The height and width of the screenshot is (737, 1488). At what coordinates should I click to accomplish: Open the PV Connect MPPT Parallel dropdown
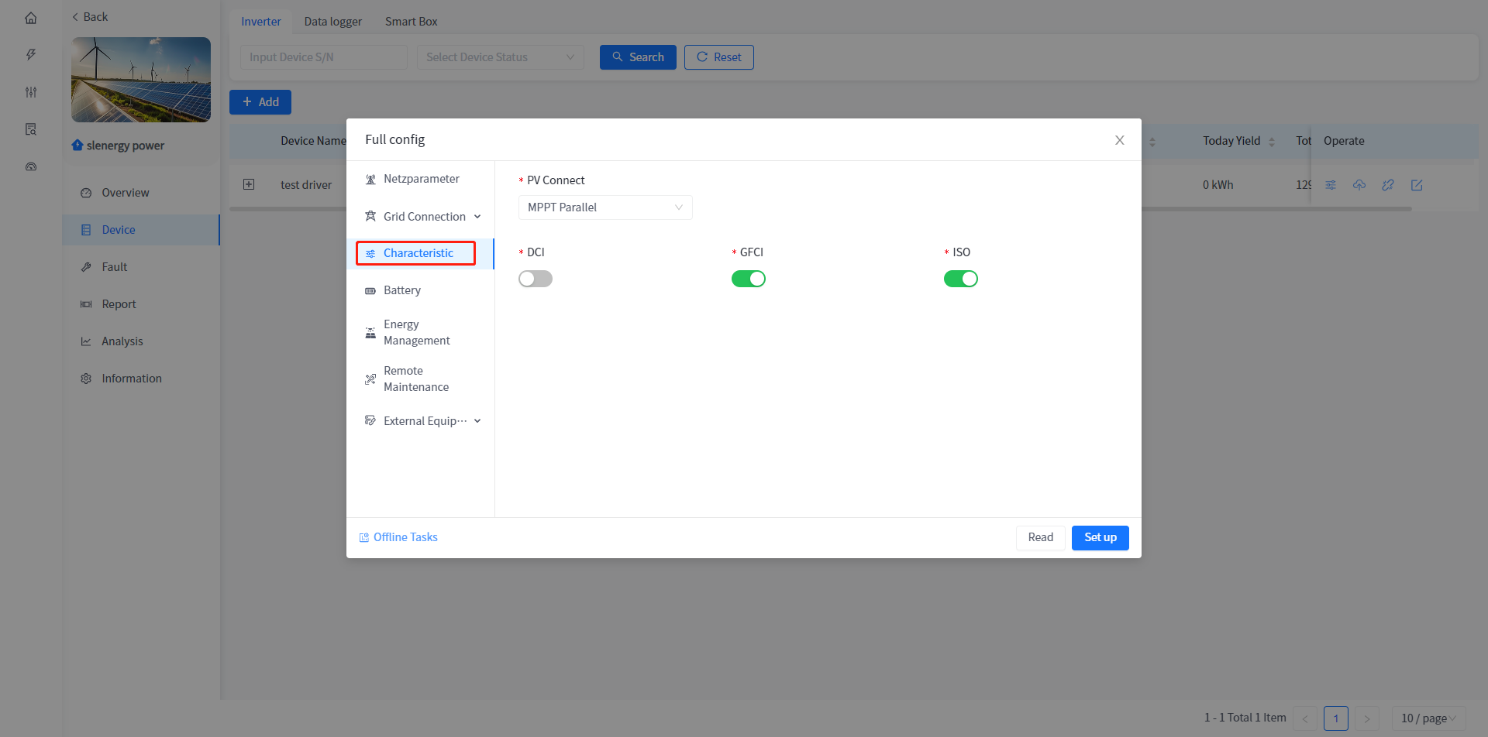coord(604,207)
